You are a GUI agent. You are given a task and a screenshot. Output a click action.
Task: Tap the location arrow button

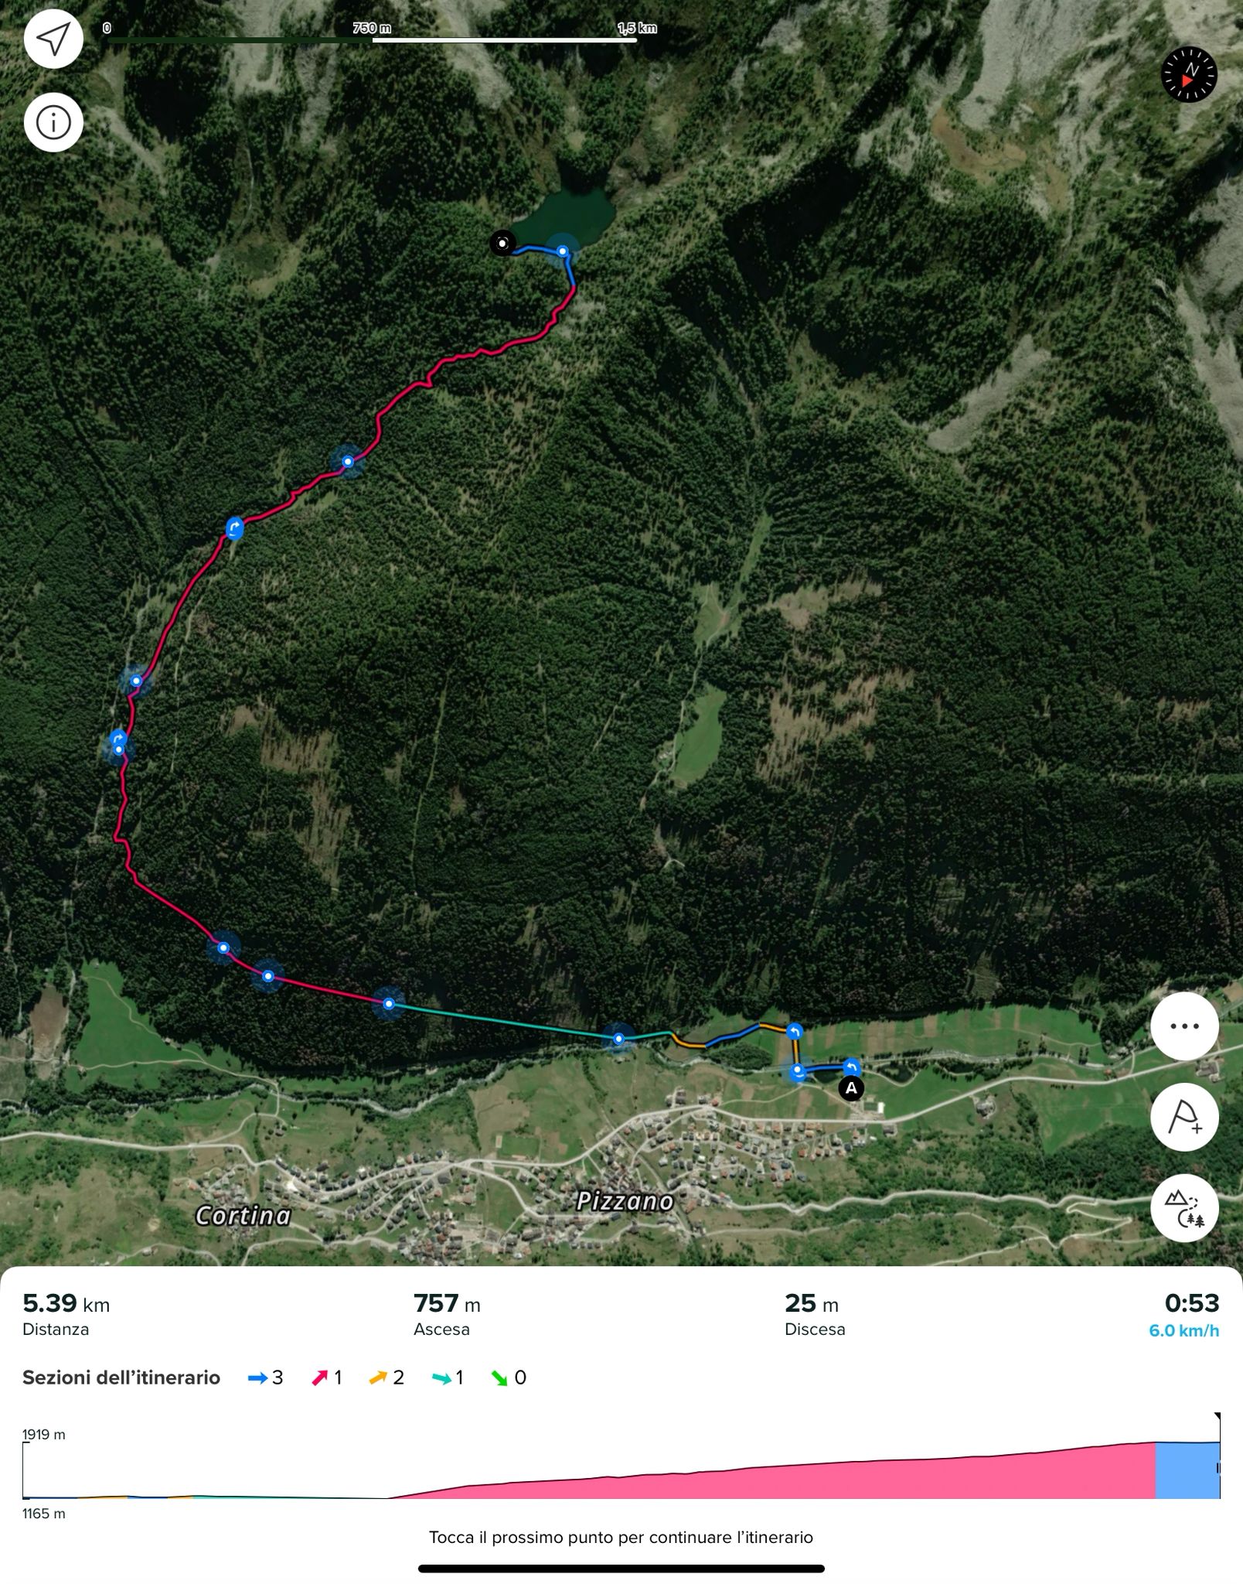[53, 39]
